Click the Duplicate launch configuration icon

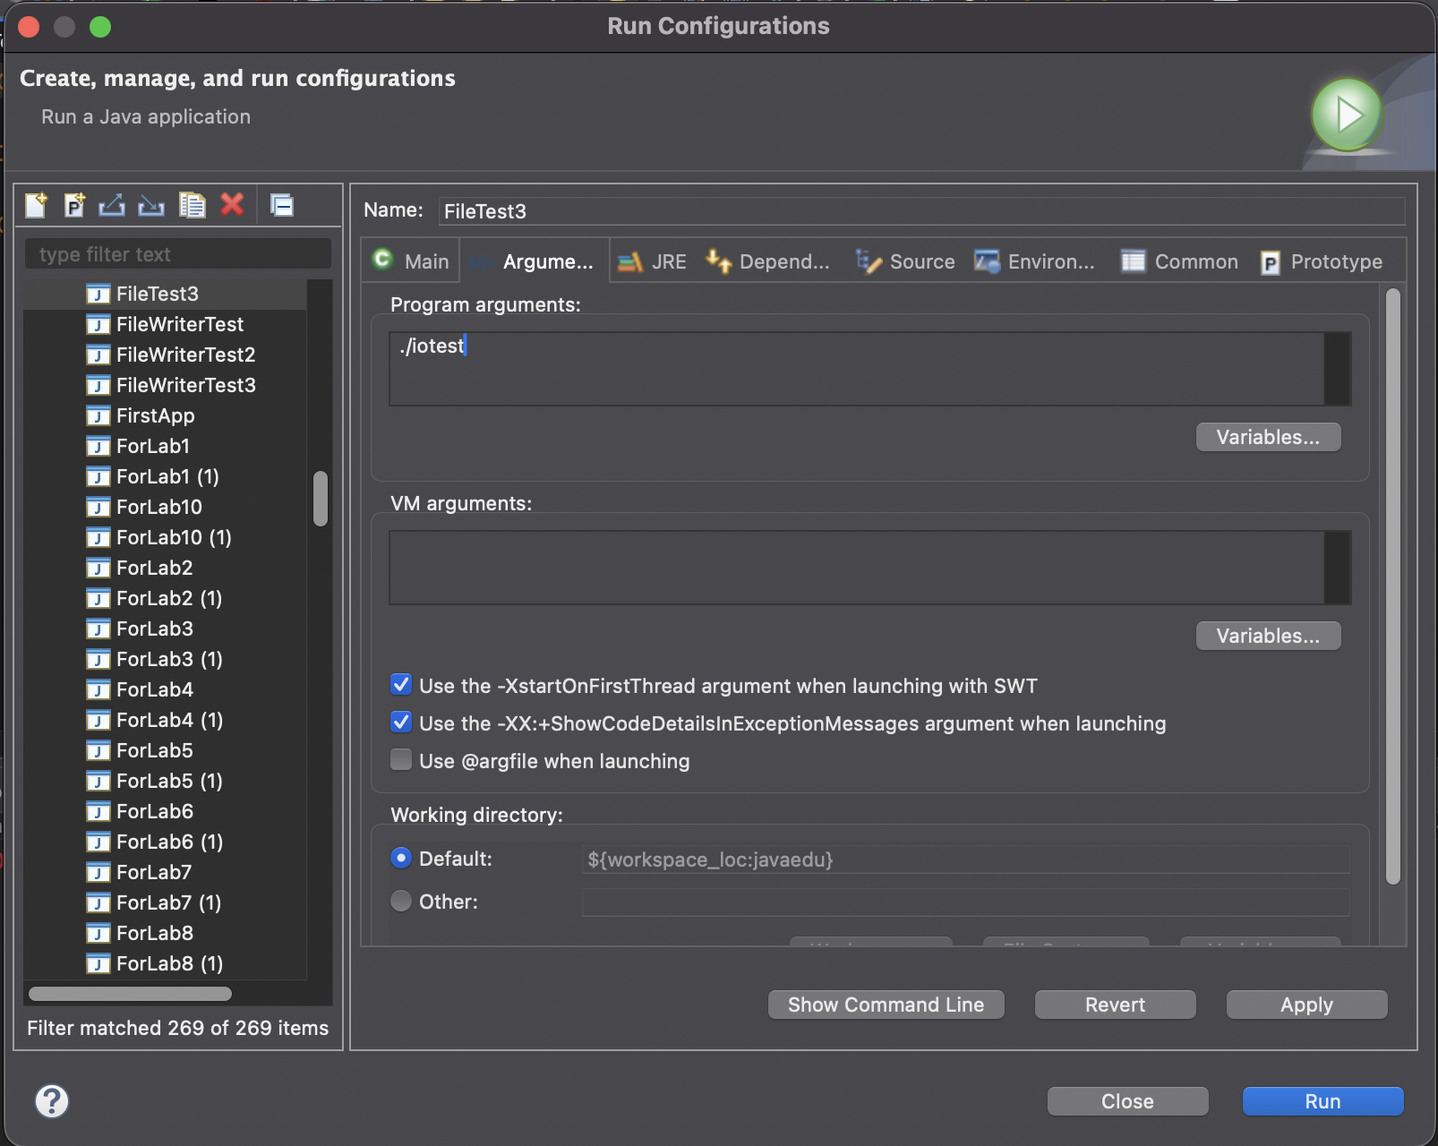coord(192,205)
